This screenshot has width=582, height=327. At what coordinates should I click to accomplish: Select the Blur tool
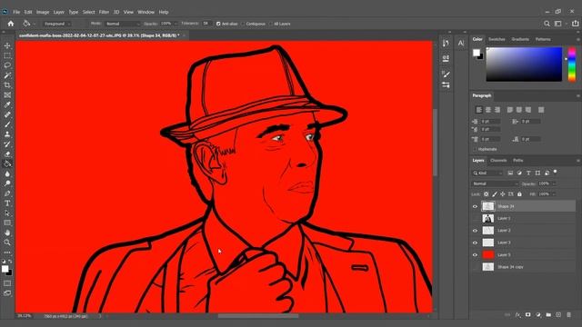[x=7, y=173]
